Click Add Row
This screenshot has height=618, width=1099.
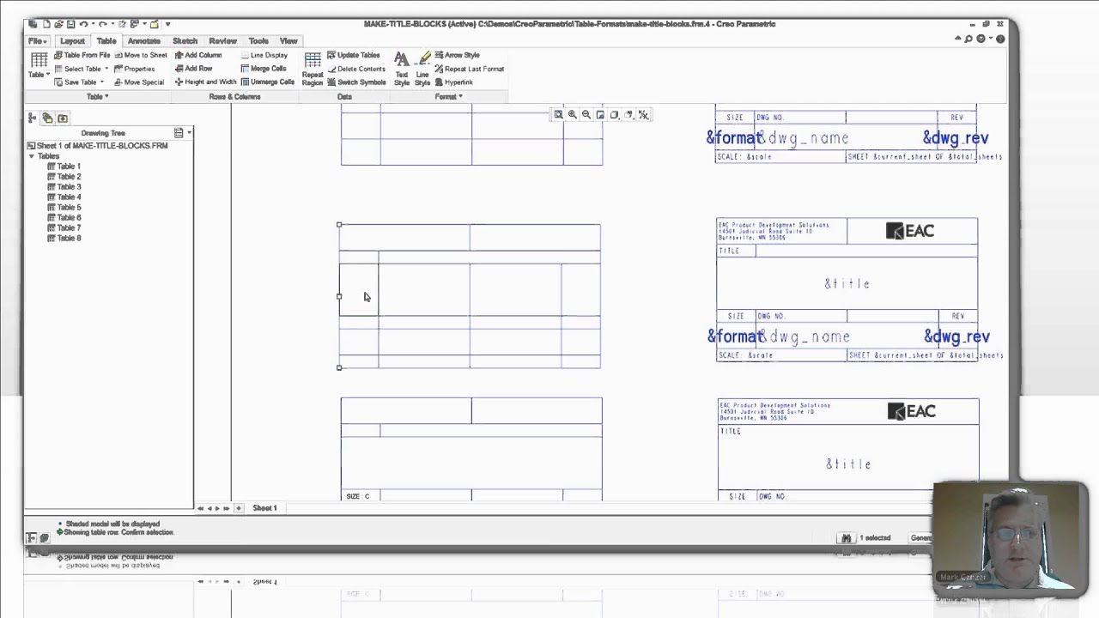point(193,69)
